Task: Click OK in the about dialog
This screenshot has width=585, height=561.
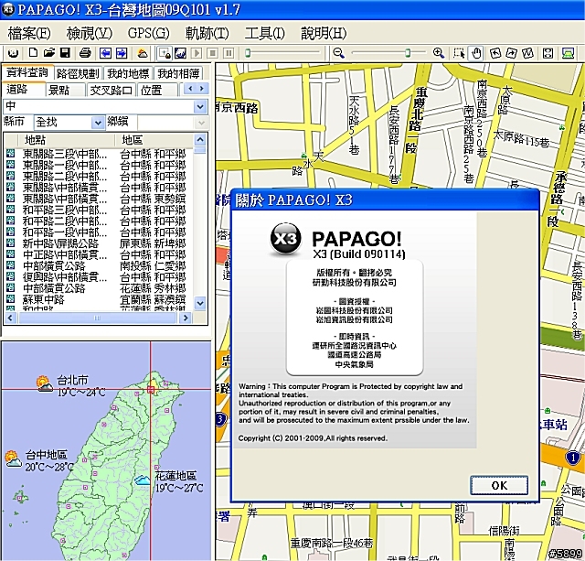Action: 499,486
